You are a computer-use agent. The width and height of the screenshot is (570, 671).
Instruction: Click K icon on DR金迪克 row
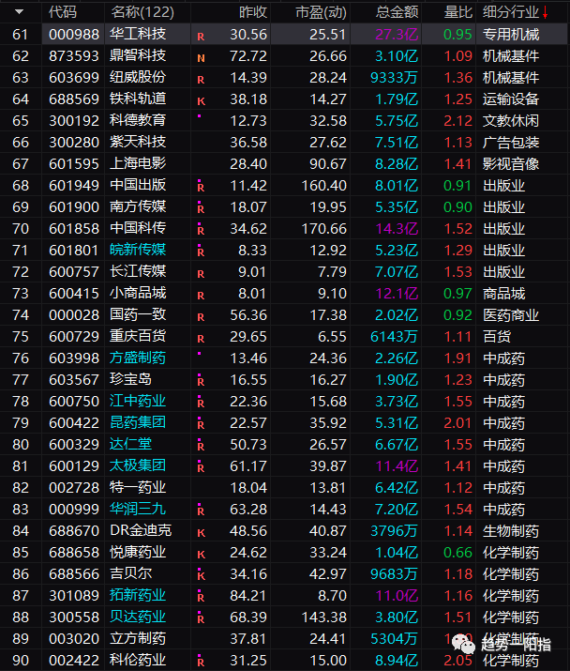click(x=201, y=533)
